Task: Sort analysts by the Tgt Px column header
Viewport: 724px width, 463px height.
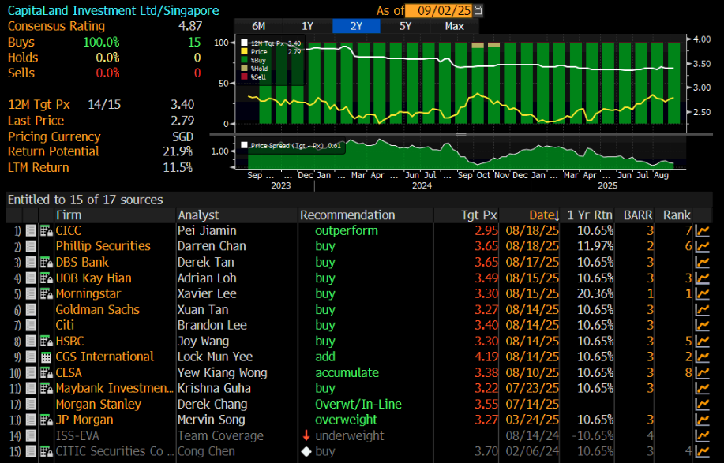Action: coord(479,215)
